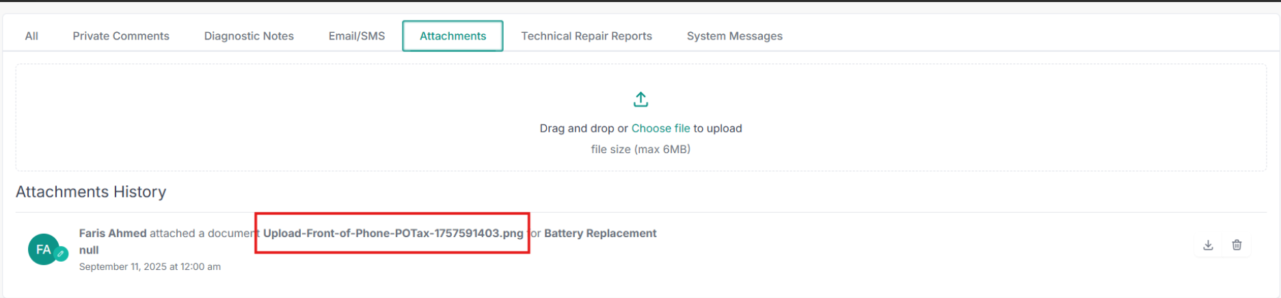1281x298 pixels.
Task: Click the September 11, 2025 timestamp
Action: [150, 267]
